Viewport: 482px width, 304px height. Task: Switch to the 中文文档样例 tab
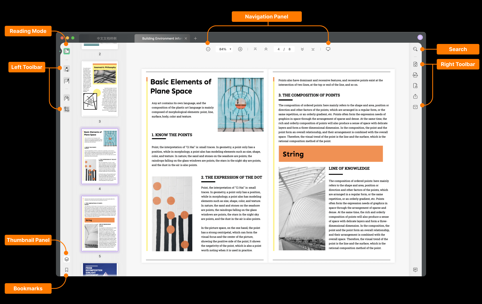click(x=107, y=38)
